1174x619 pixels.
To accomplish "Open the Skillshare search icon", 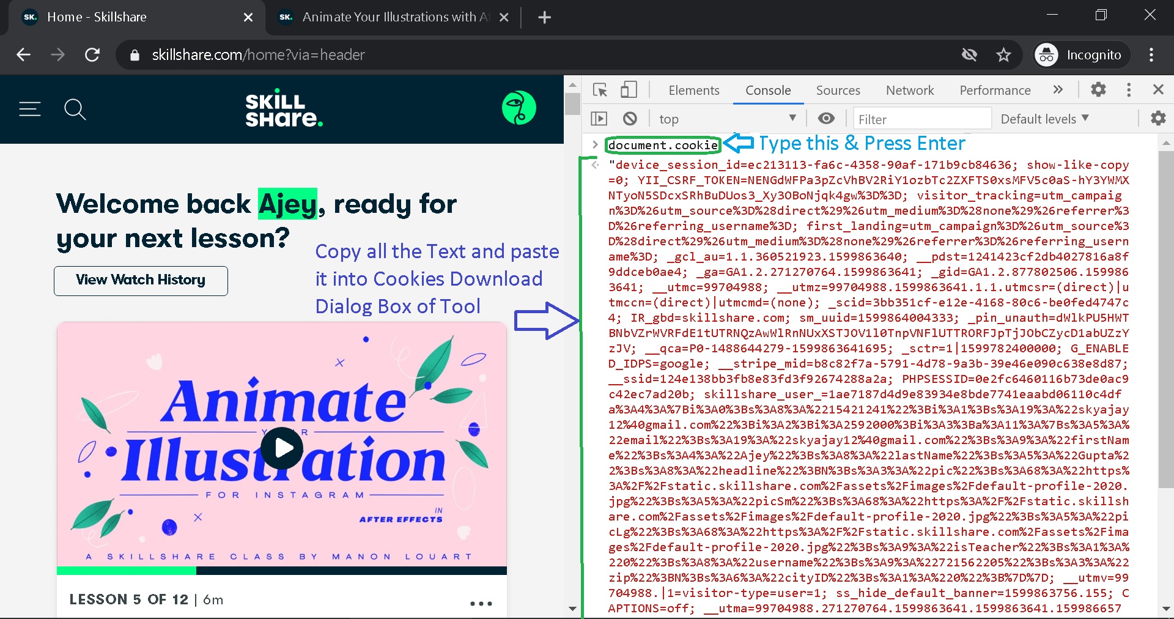I will coord(75,109).
